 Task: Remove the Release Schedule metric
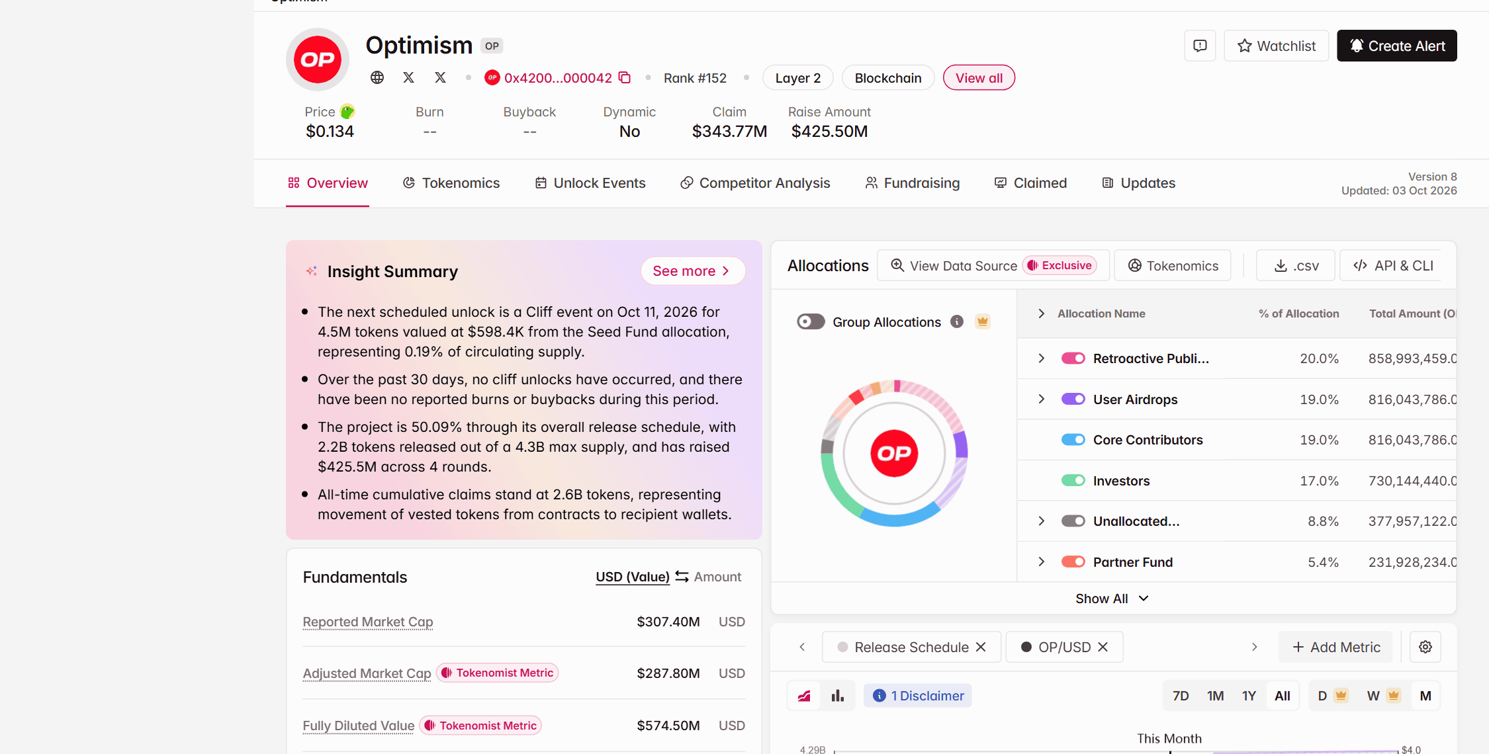(x=981, y=647)
